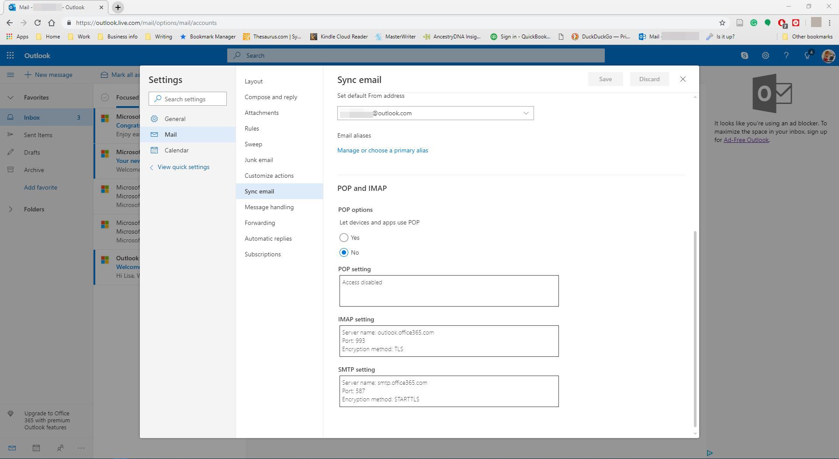Click View quick settings link
Image resolution: width=839 pixels, height=459 pixels.
click(179, 167)
